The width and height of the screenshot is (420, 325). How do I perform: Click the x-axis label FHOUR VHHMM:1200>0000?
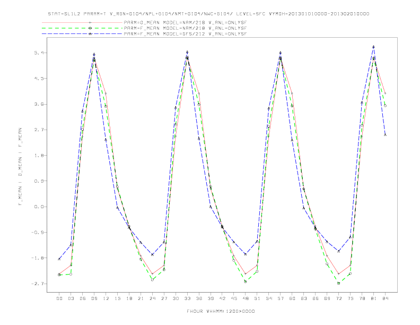pyautogui.click(x=221, y=311)
